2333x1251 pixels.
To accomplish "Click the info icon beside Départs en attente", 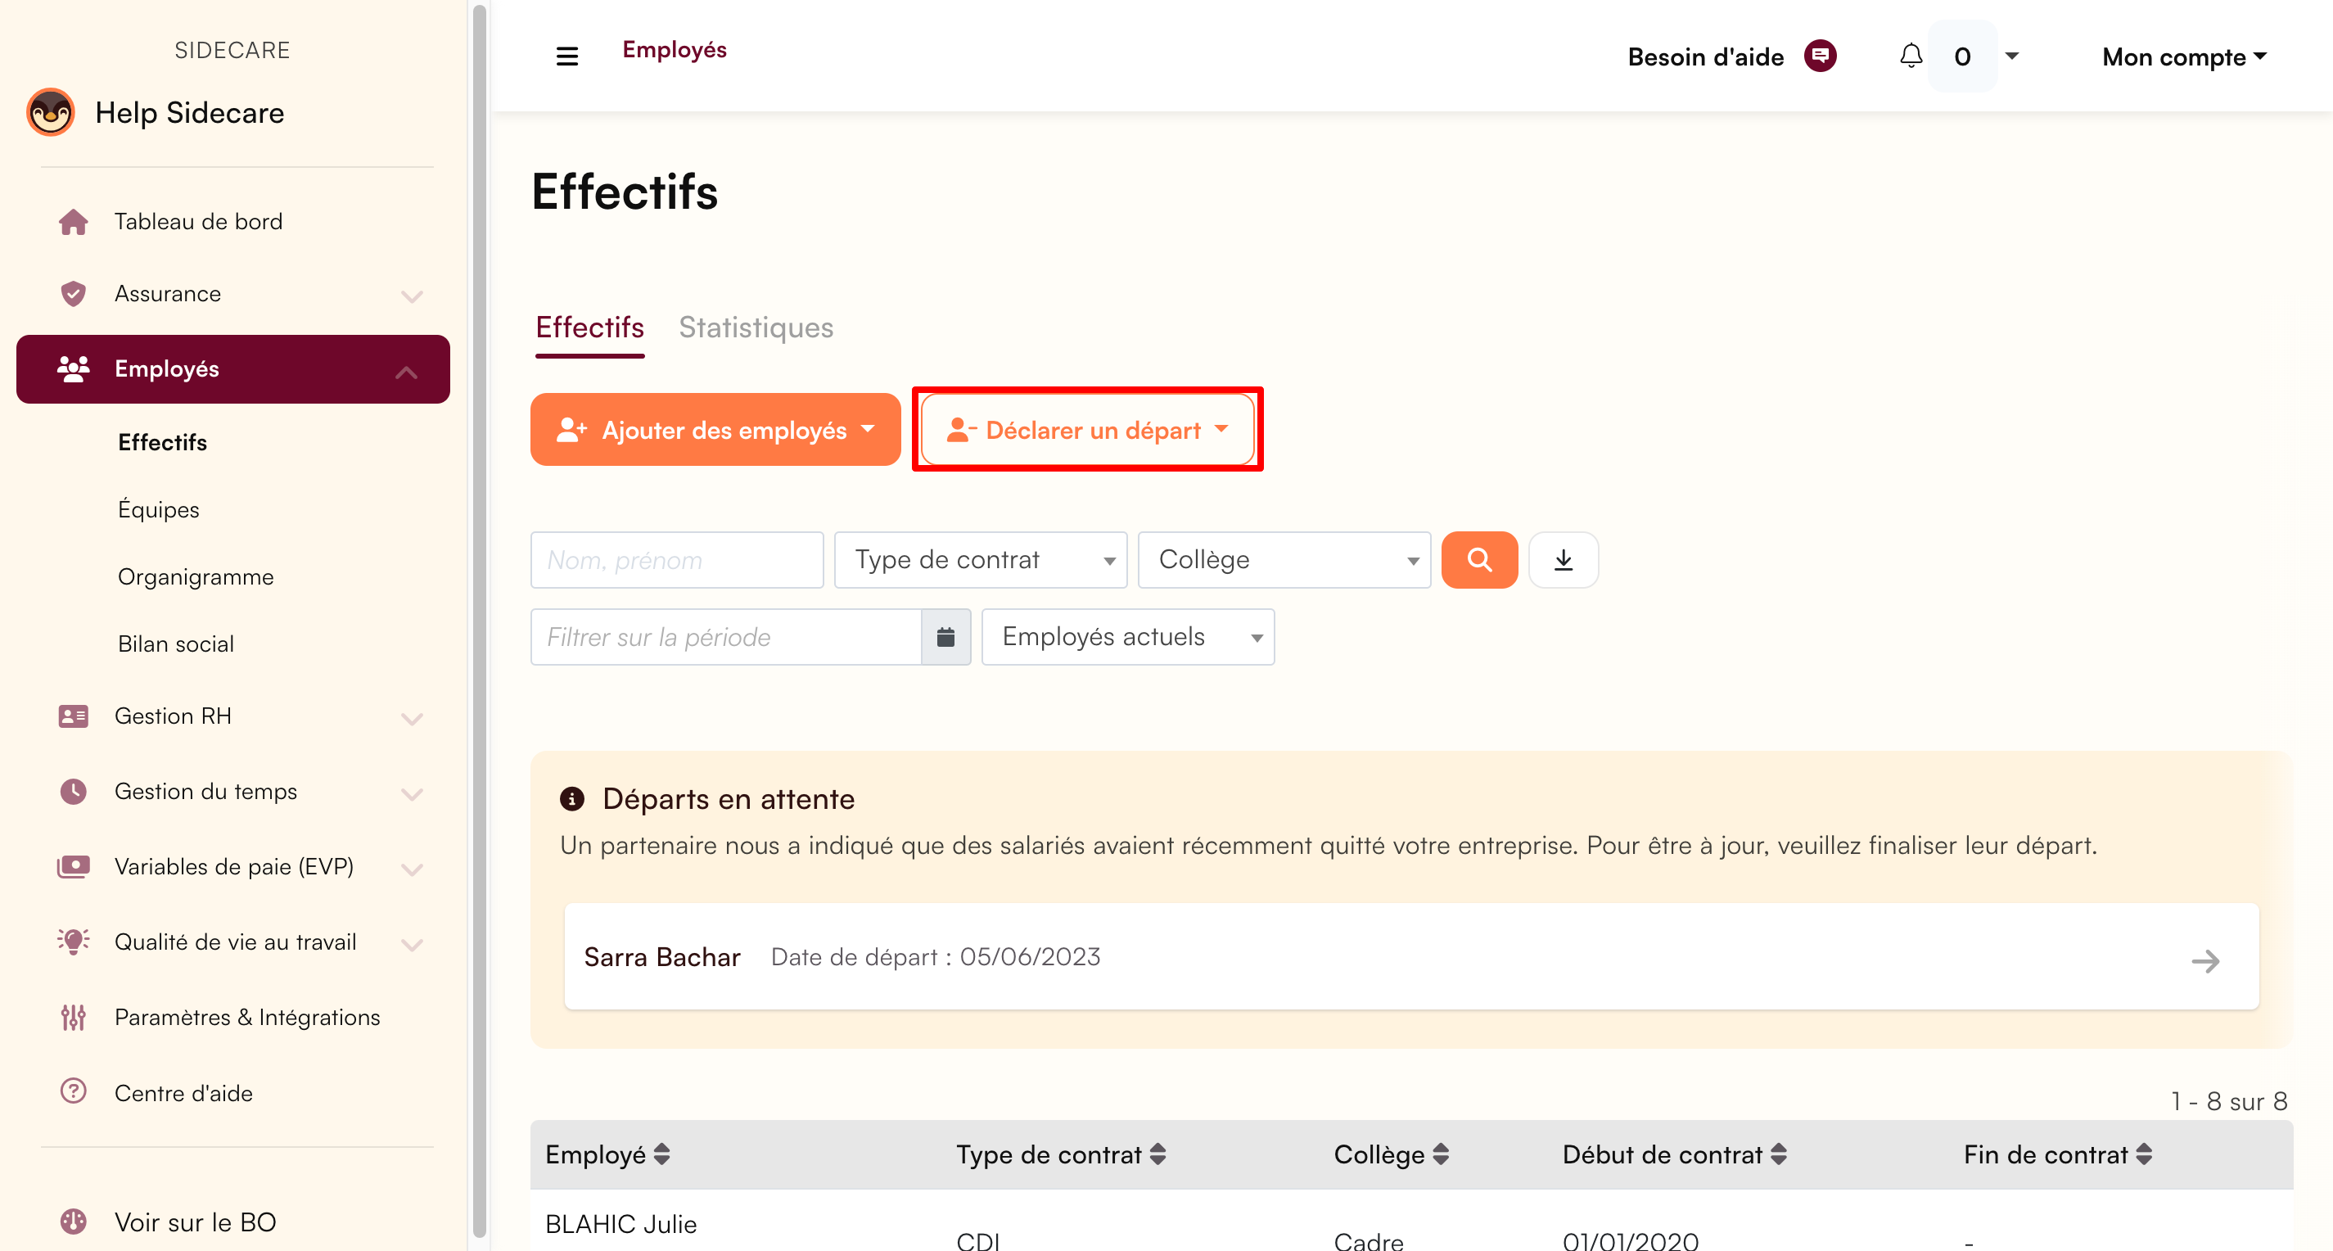I will [x=572, y=799].
